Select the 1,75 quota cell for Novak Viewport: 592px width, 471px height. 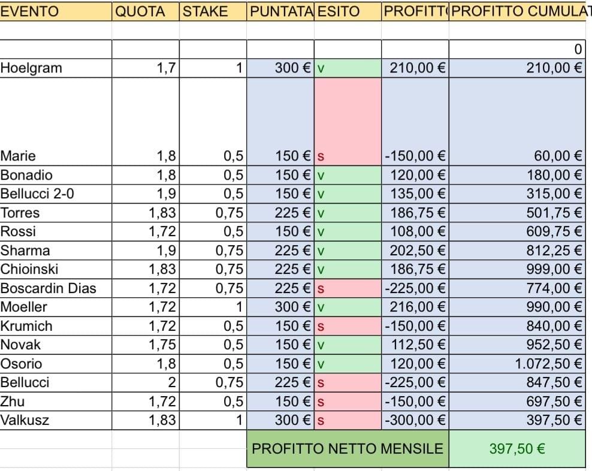pyautogui.click(x=145, y=345)
